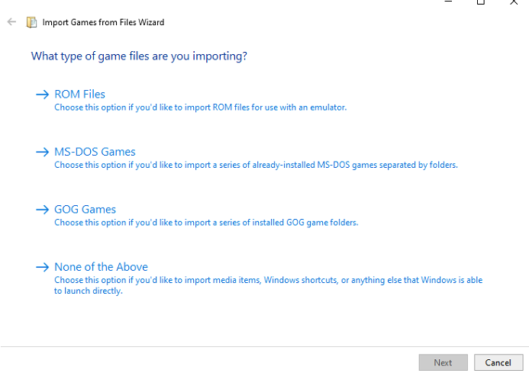Click the Import Games from Files Wizard title
The image size is (529, 373).
tap(103, 22)
